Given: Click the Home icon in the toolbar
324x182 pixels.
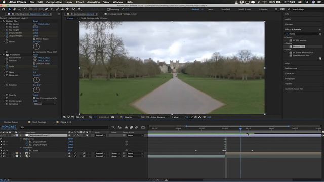Looking at the screenshot, I should tap(4, 9).
